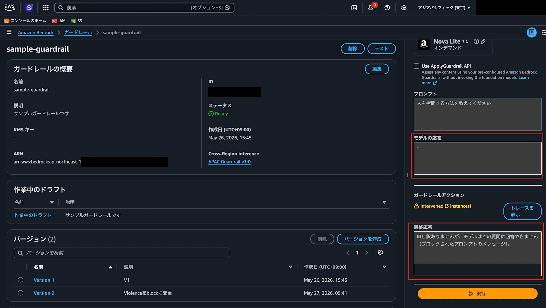This screenshot has height=308, width=546.
Task: Click the May 27, 2026, 09:41 date cell
Action: point(325,293)
